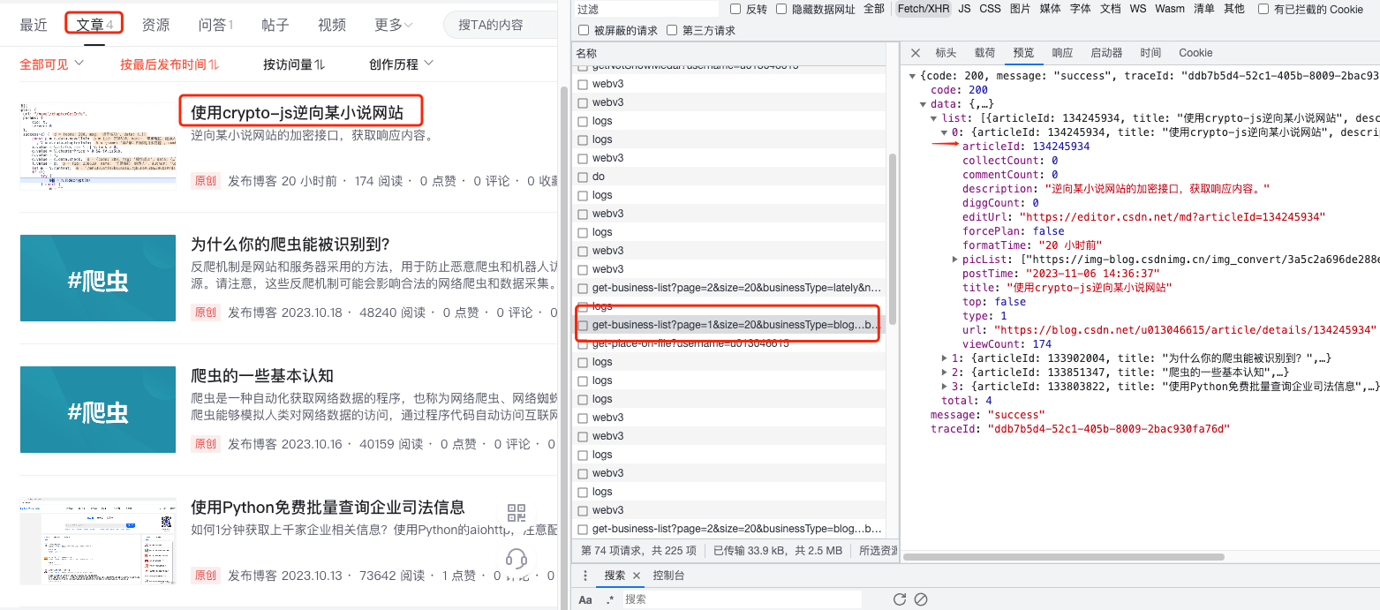Open the drawer three-dot menu
This screenshot has height=610, width=1380.
click(584, 576)
